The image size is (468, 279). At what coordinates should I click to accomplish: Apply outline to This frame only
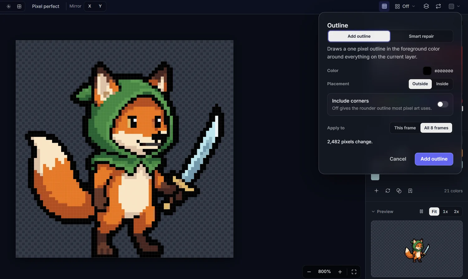point(405,128)
